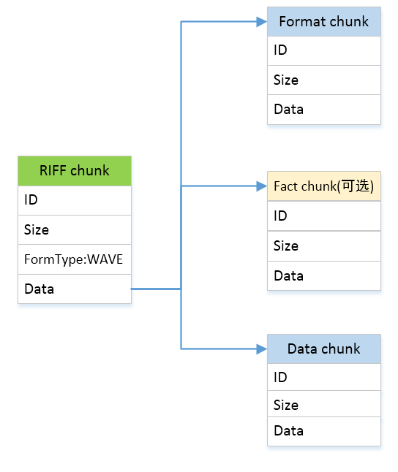Select the ID row in RIFF chunk
Viewport: 398px width, 472px height.
[x=75, y=200]
